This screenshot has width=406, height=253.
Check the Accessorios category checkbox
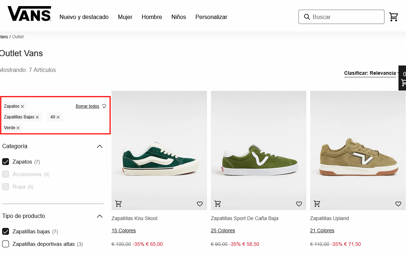click(5, 174)
